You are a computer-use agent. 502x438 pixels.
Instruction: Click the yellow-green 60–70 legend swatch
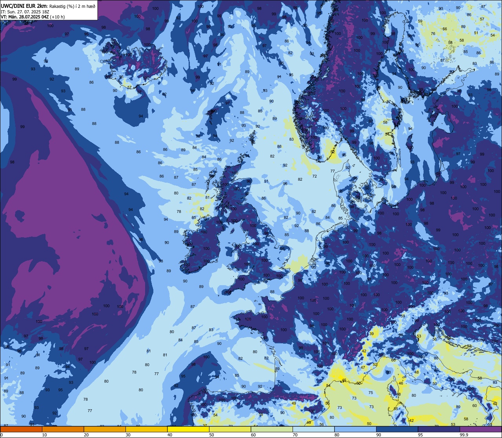click(272, 429)
